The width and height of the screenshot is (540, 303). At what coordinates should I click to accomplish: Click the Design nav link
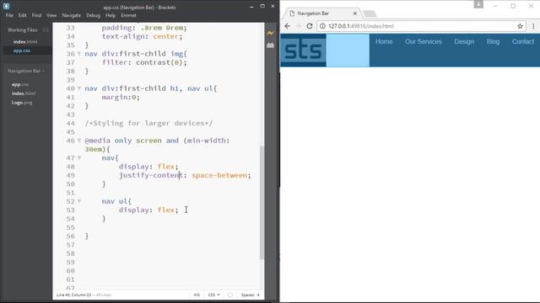464,41
